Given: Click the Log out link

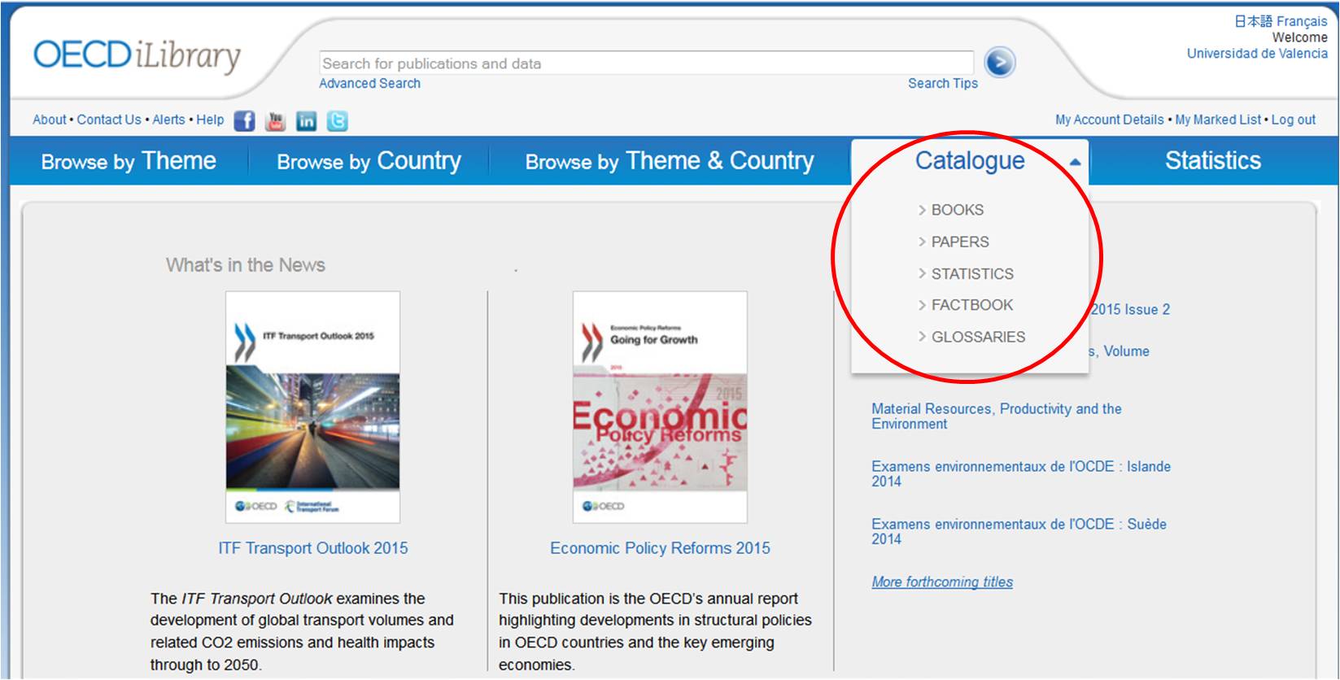Looking at the screenshot, I should click(1294, 120).
